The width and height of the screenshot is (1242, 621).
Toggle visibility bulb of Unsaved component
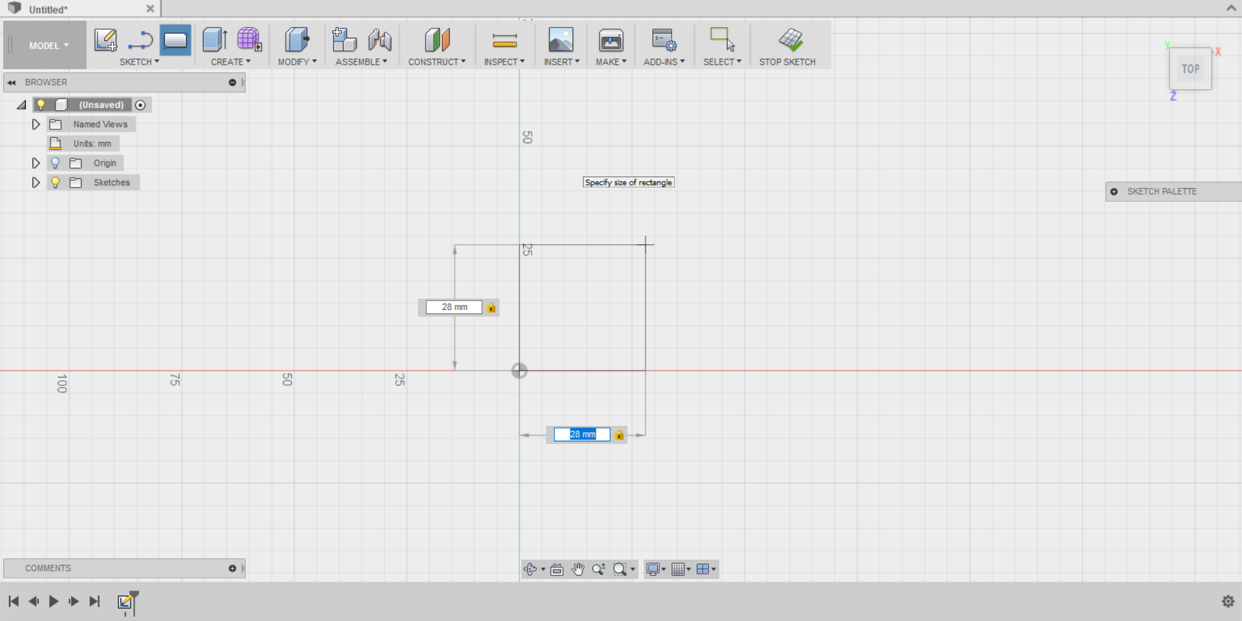[41, 105]
